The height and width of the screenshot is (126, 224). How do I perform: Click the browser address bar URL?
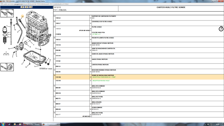coord(36,4)
